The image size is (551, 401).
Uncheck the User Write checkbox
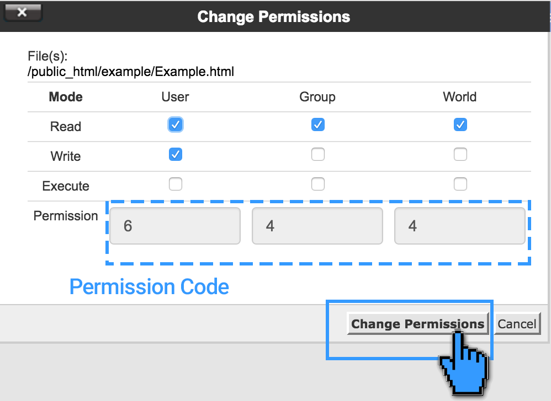tap(175, 154)
